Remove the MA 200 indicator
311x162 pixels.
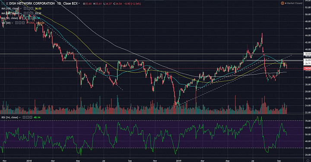pyautogui.click(x=32, y=13)
